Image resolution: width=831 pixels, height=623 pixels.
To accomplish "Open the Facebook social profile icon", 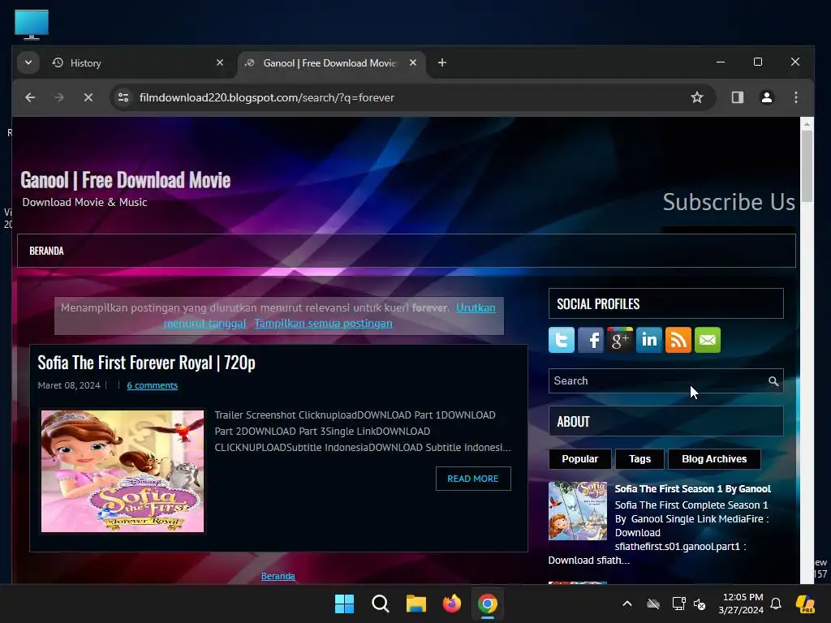I will [591, 340].
